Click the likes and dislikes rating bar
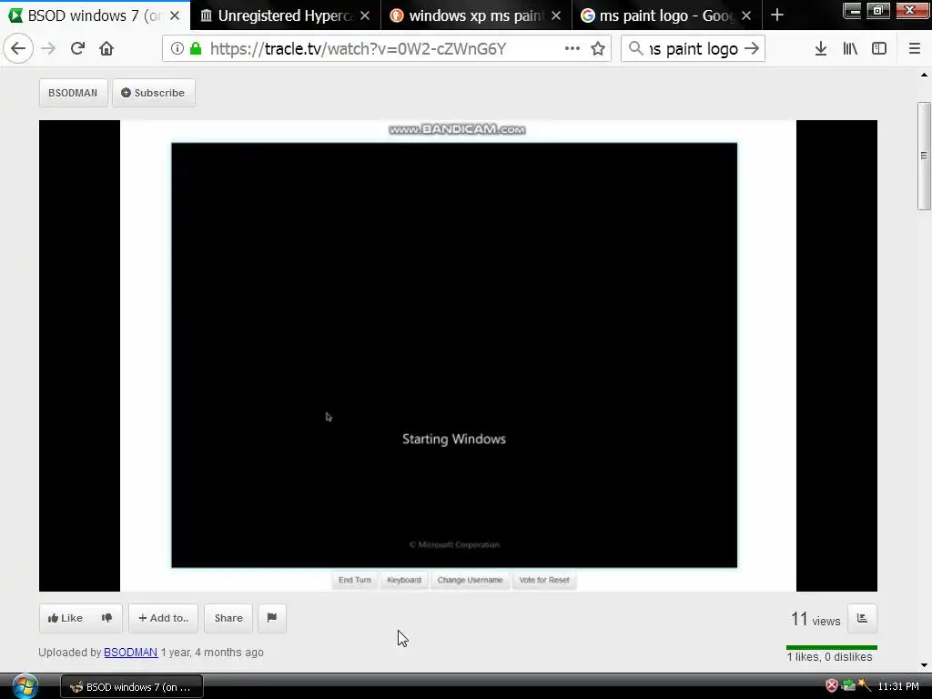Image resolution: width=932 pixels, height=699 pixels. click(x=832, y=647)
